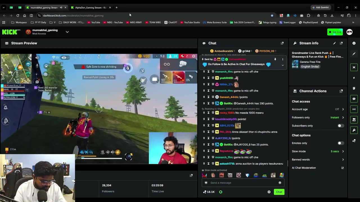Toggle channel actions icon in right sidebar
The image size is (360, 202).
click(x=354, y=120)
